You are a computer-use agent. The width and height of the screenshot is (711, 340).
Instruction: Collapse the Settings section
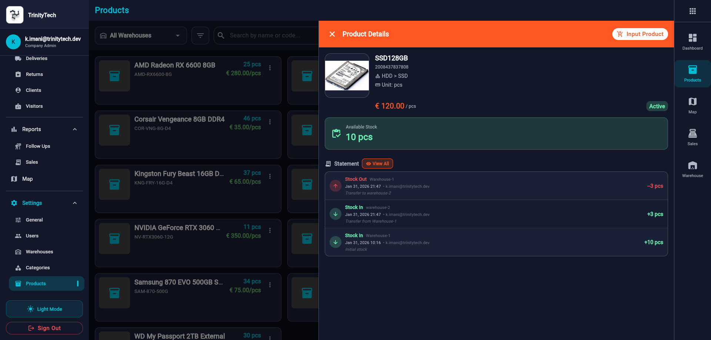[x=75, y=203]
